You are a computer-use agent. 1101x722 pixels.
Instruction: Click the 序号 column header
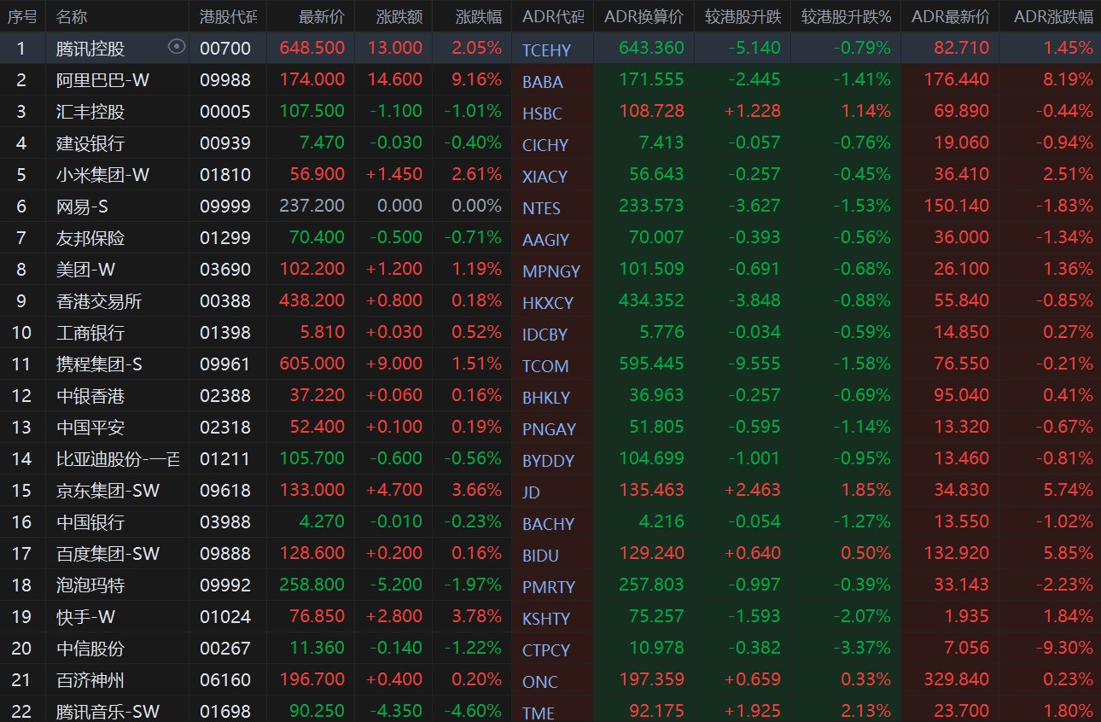pyautogui.click(x=22, y=16)
